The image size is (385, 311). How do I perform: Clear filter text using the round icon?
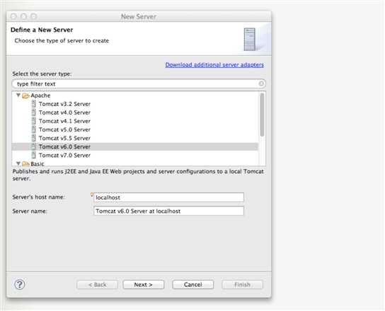(261, 83)
